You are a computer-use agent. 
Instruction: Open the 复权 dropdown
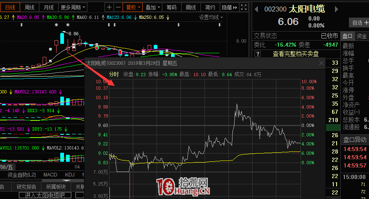(x=133, y=7)
